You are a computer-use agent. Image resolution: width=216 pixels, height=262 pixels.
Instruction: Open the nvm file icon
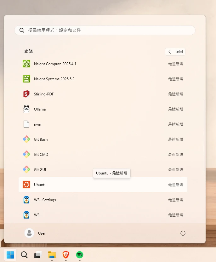click(x=26, y=124)
